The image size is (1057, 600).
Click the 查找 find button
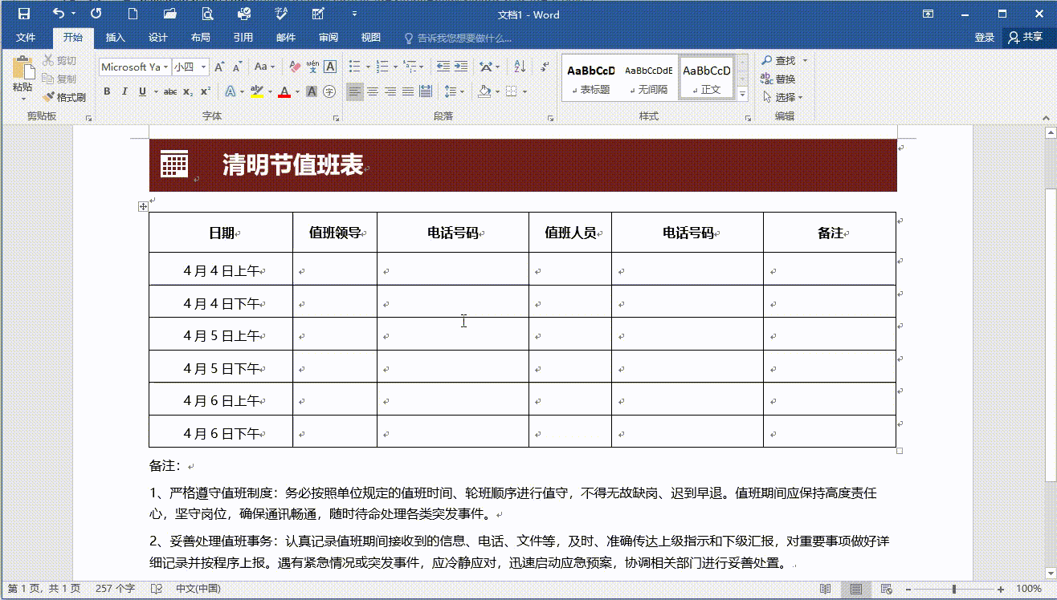pyautogui.click(x=779, y=60)
